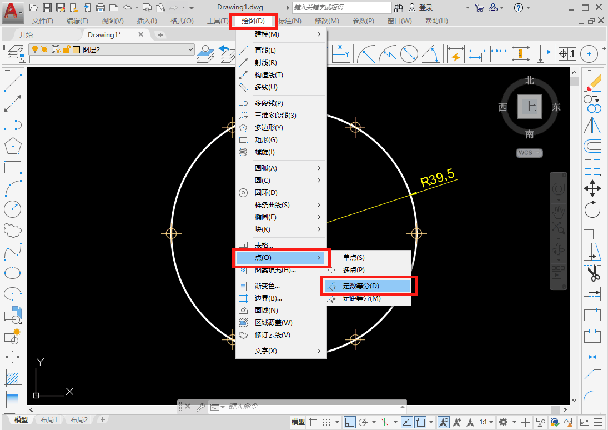This screenshot has height=430, width=608.
Task: Switch to the 布局1 layout tab
Action: point(49,420)
